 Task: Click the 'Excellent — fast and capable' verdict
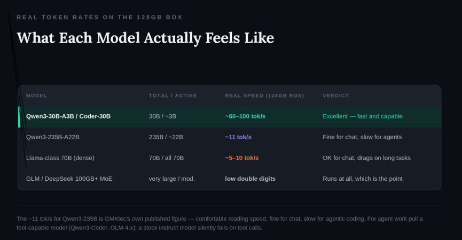[x=363, y=116]
